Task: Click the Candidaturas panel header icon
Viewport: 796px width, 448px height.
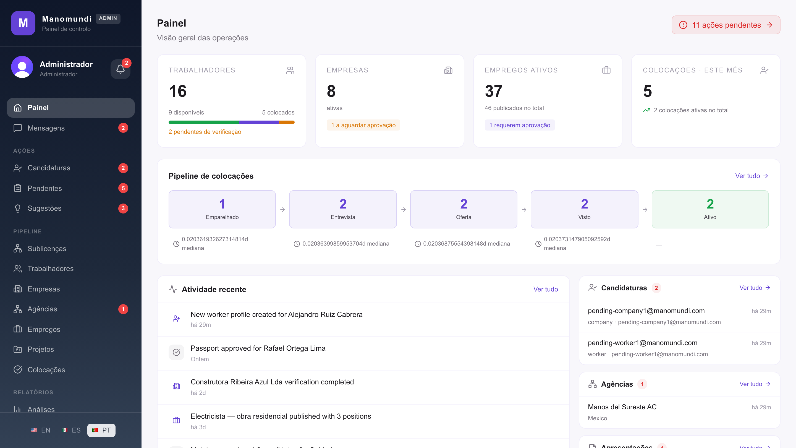Action: (x=592, y=288)
